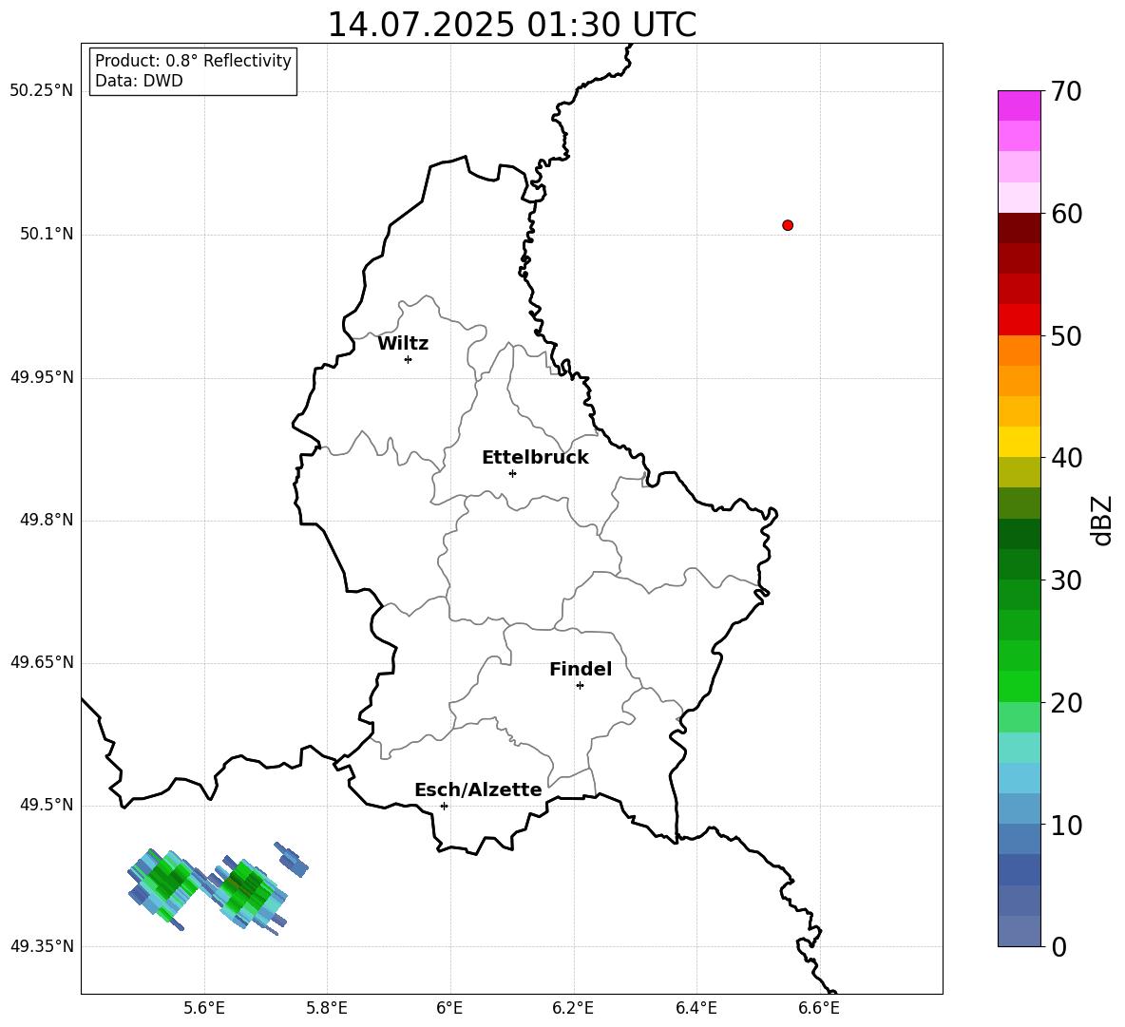The image size is (1125, 1027).
Task: Click the Product: 0.8° Reflectivity text
Action: [x=193, y=61]
